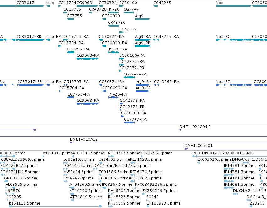Click the CG30099 gene label

click(111, 16)
